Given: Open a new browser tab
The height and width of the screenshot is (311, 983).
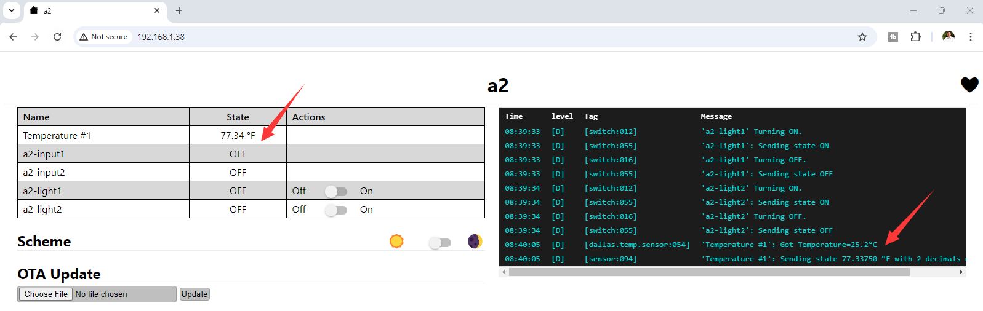Looking at the screenshot, I should tap(179, 10).
